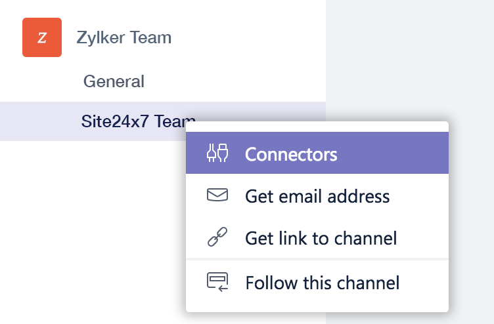This screenshot has height=324, width=494.
Task: Open the General channel
Action: tap(114, 82)
